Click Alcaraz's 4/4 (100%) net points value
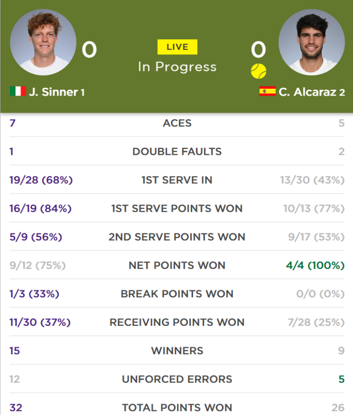This screenshot has width=353, height=415. tap(315, 266)
